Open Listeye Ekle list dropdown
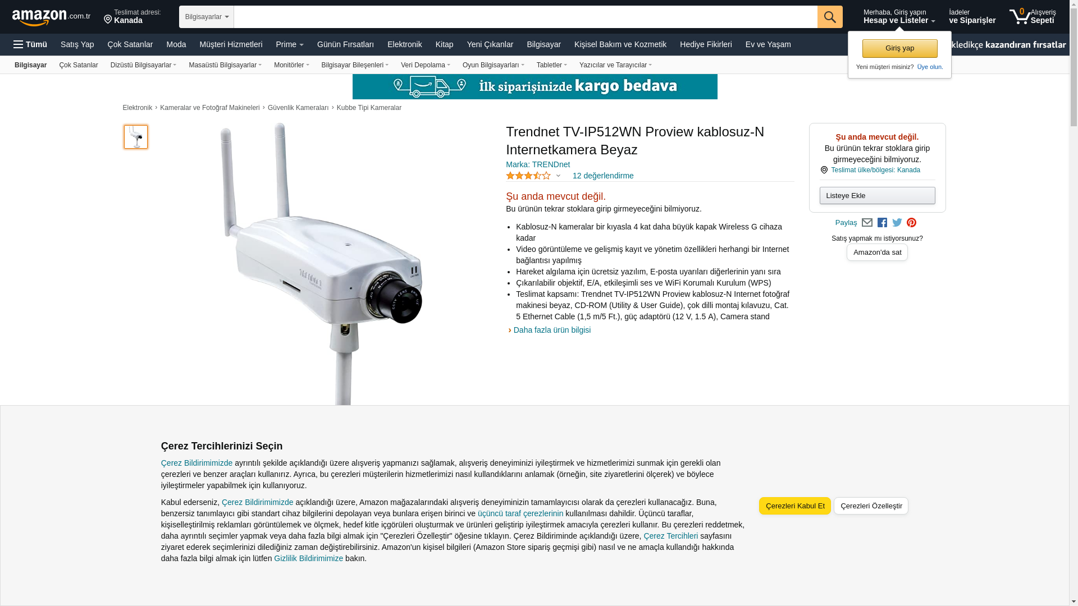1078x606 pixels. coord(877,196)
